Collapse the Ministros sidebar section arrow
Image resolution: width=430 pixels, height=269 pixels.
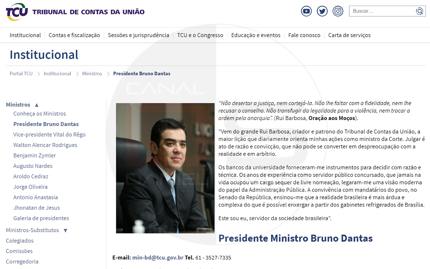click(37, 105)
